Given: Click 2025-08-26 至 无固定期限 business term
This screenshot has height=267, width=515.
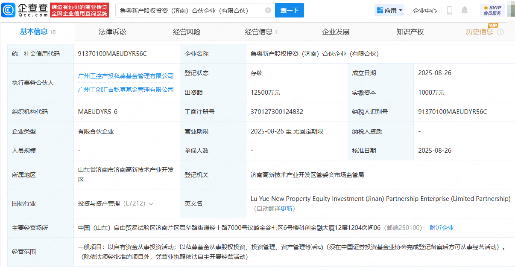Looking at the screenshot, I should (x=287, y=131).
